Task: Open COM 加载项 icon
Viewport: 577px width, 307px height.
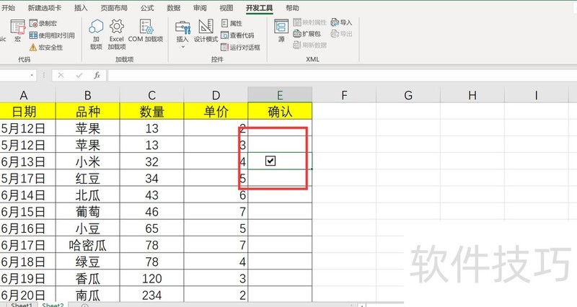Action: 146,27
